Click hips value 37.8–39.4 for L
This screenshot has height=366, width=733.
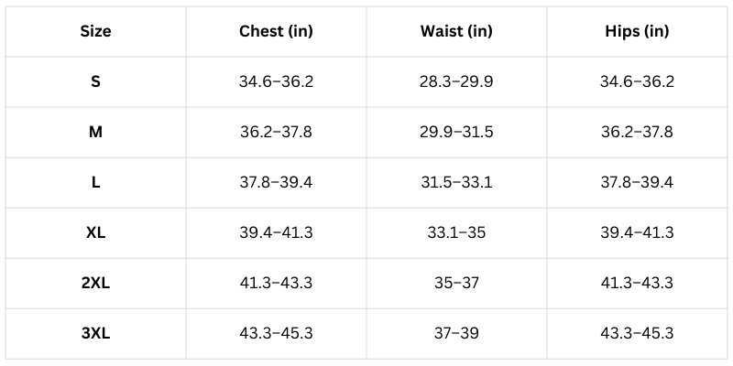coord(638,182)
